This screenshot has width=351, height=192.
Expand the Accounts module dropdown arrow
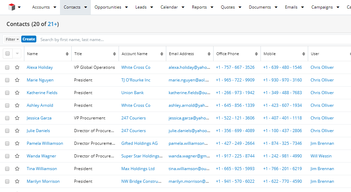(54, 7)
